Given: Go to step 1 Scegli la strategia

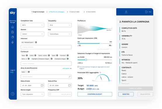Looking at the screenshot, I should pos(38,12).
